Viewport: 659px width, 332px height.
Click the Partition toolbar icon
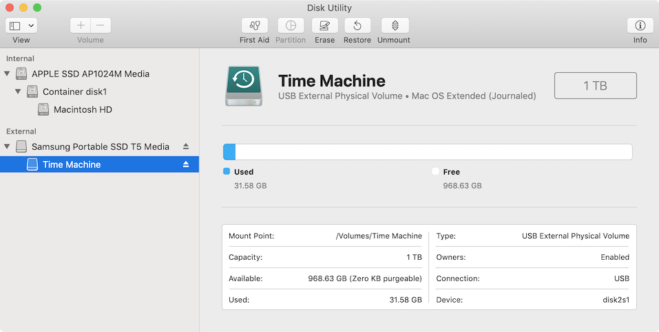[x=291, y=26]
